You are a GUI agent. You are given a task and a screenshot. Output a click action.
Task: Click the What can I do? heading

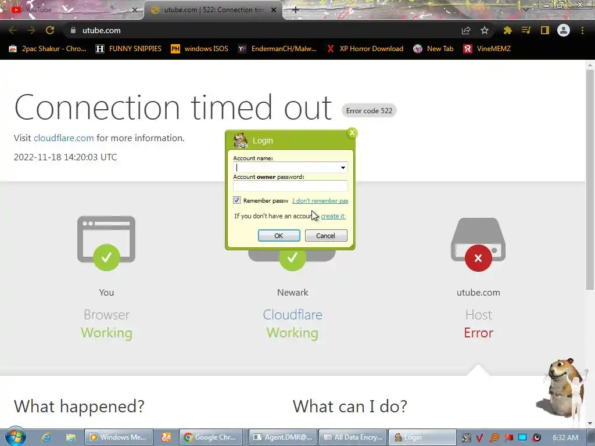pos(350,406)
